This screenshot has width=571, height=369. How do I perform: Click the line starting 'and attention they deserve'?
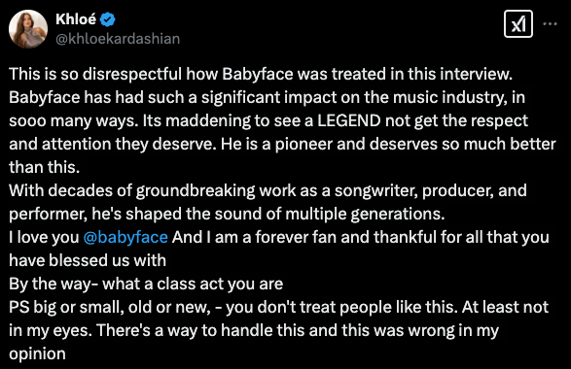tap(282, 144)
